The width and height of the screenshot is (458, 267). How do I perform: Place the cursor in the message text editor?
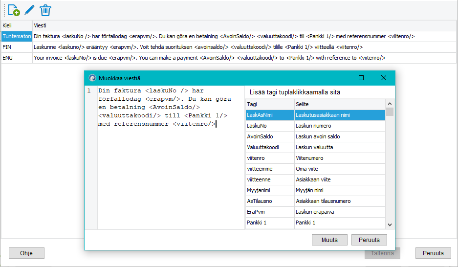click(171, 157)
